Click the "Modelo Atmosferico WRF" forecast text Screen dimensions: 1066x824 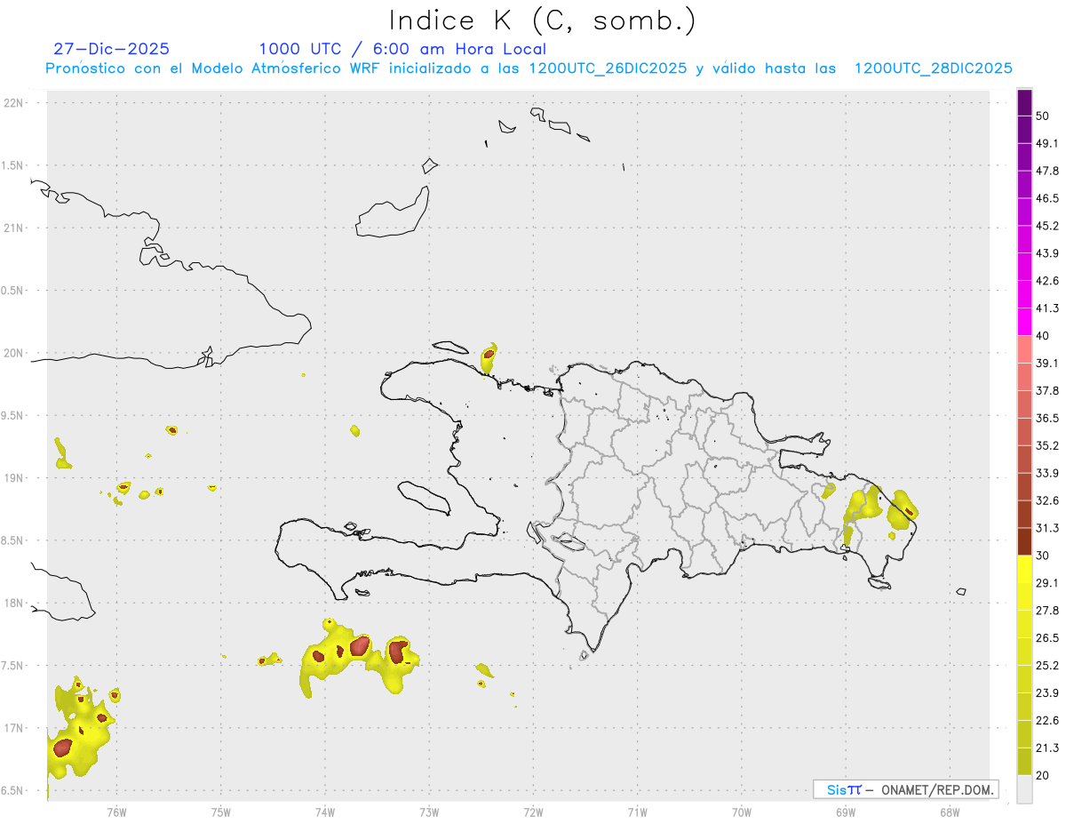click(285, 68)
